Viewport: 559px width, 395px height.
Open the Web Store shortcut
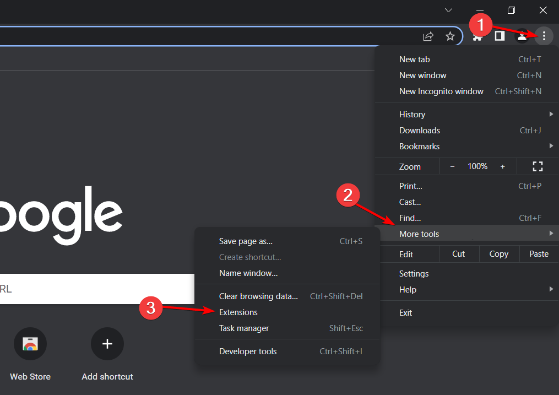click(30, 343)
